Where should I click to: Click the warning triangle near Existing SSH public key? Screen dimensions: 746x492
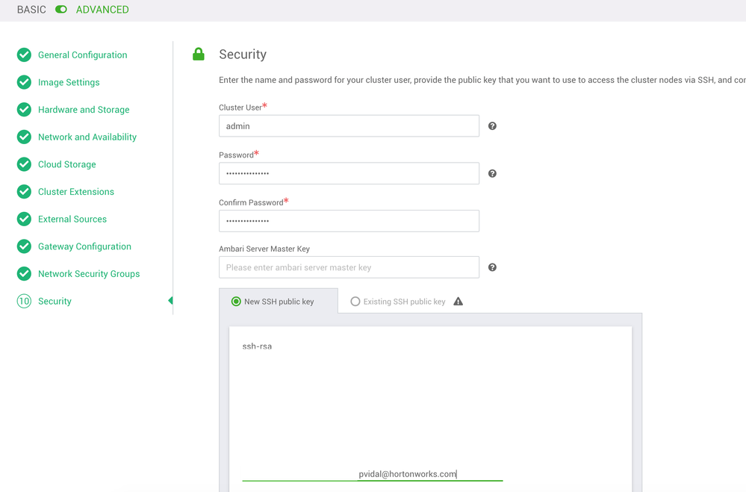click(459, 301)
